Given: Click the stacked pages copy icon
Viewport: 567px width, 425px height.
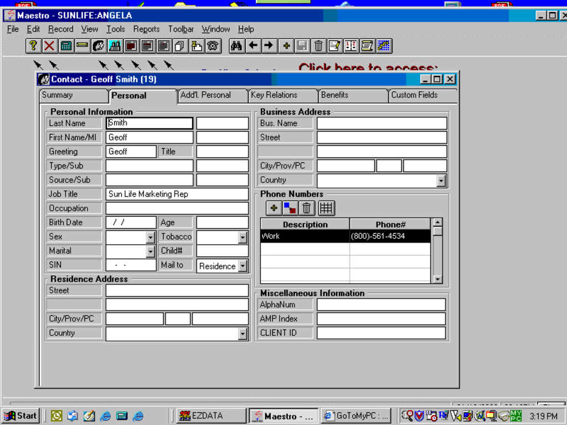Looking at the screenshot, I should tap(180, 46).
